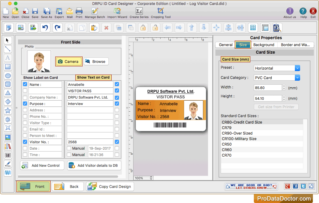Select CR80-Credit Card Size
Screen dimensions: 319x203
coord(262,122)
